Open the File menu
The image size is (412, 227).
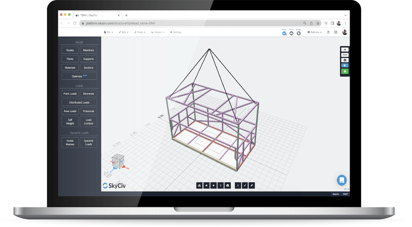pyautogui.click(x=108, y=32)
